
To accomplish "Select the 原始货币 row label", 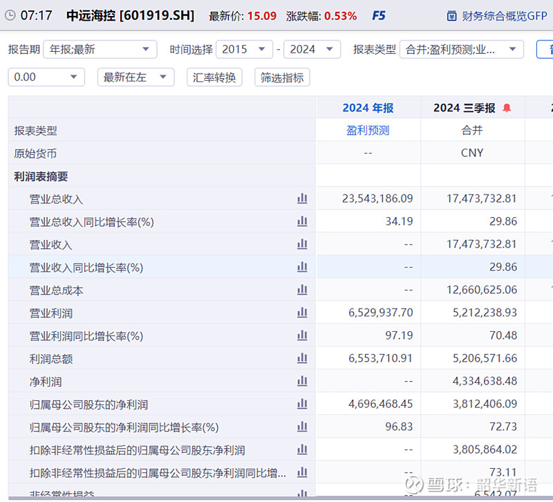I will (x=35, y=154).
